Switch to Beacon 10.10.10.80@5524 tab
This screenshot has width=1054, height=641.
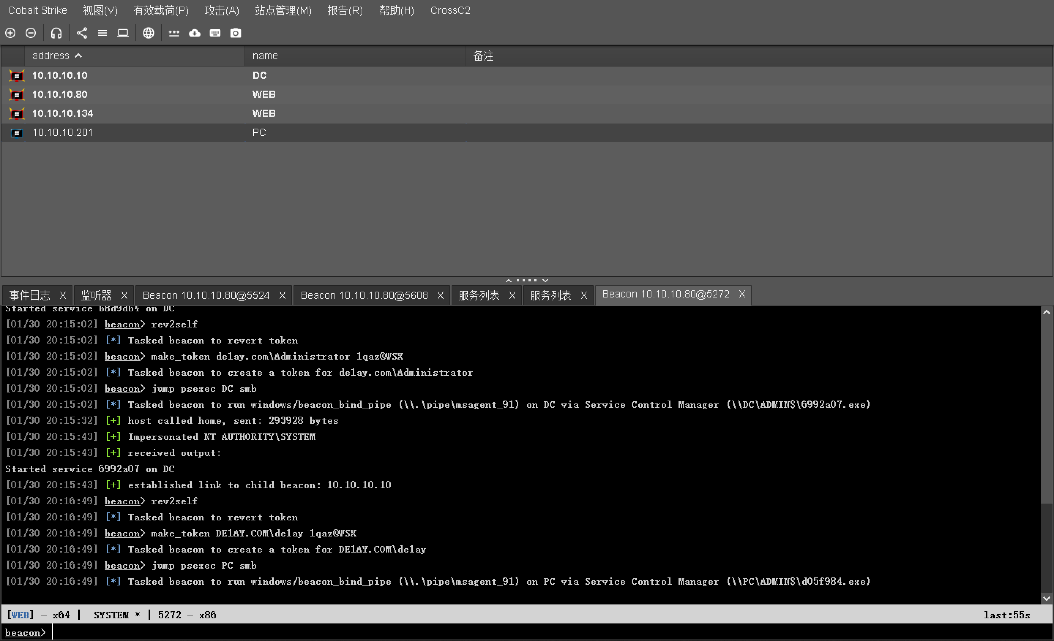[206, 295]
